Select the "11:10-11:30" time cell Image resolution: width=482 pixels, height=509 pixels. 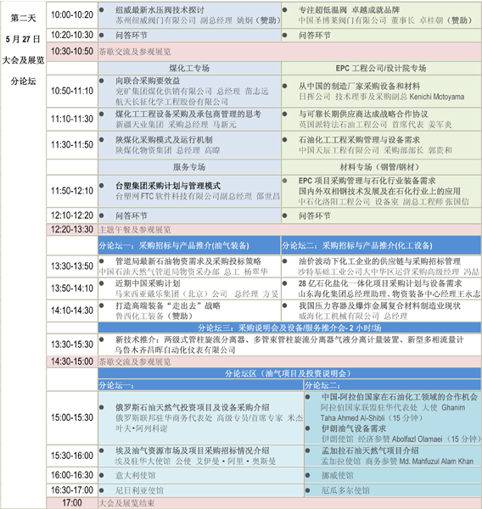point(72,119)
